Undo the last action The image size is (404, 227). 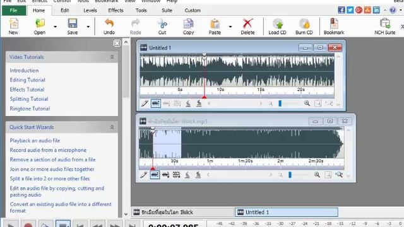[x=109, y=26]
